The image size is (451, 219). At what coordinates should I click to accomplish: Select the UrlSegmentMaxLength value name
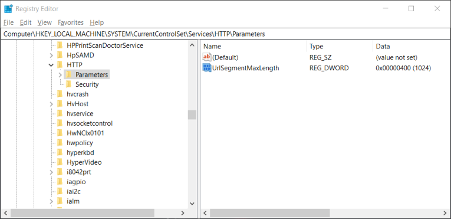[x=246, y=68]
